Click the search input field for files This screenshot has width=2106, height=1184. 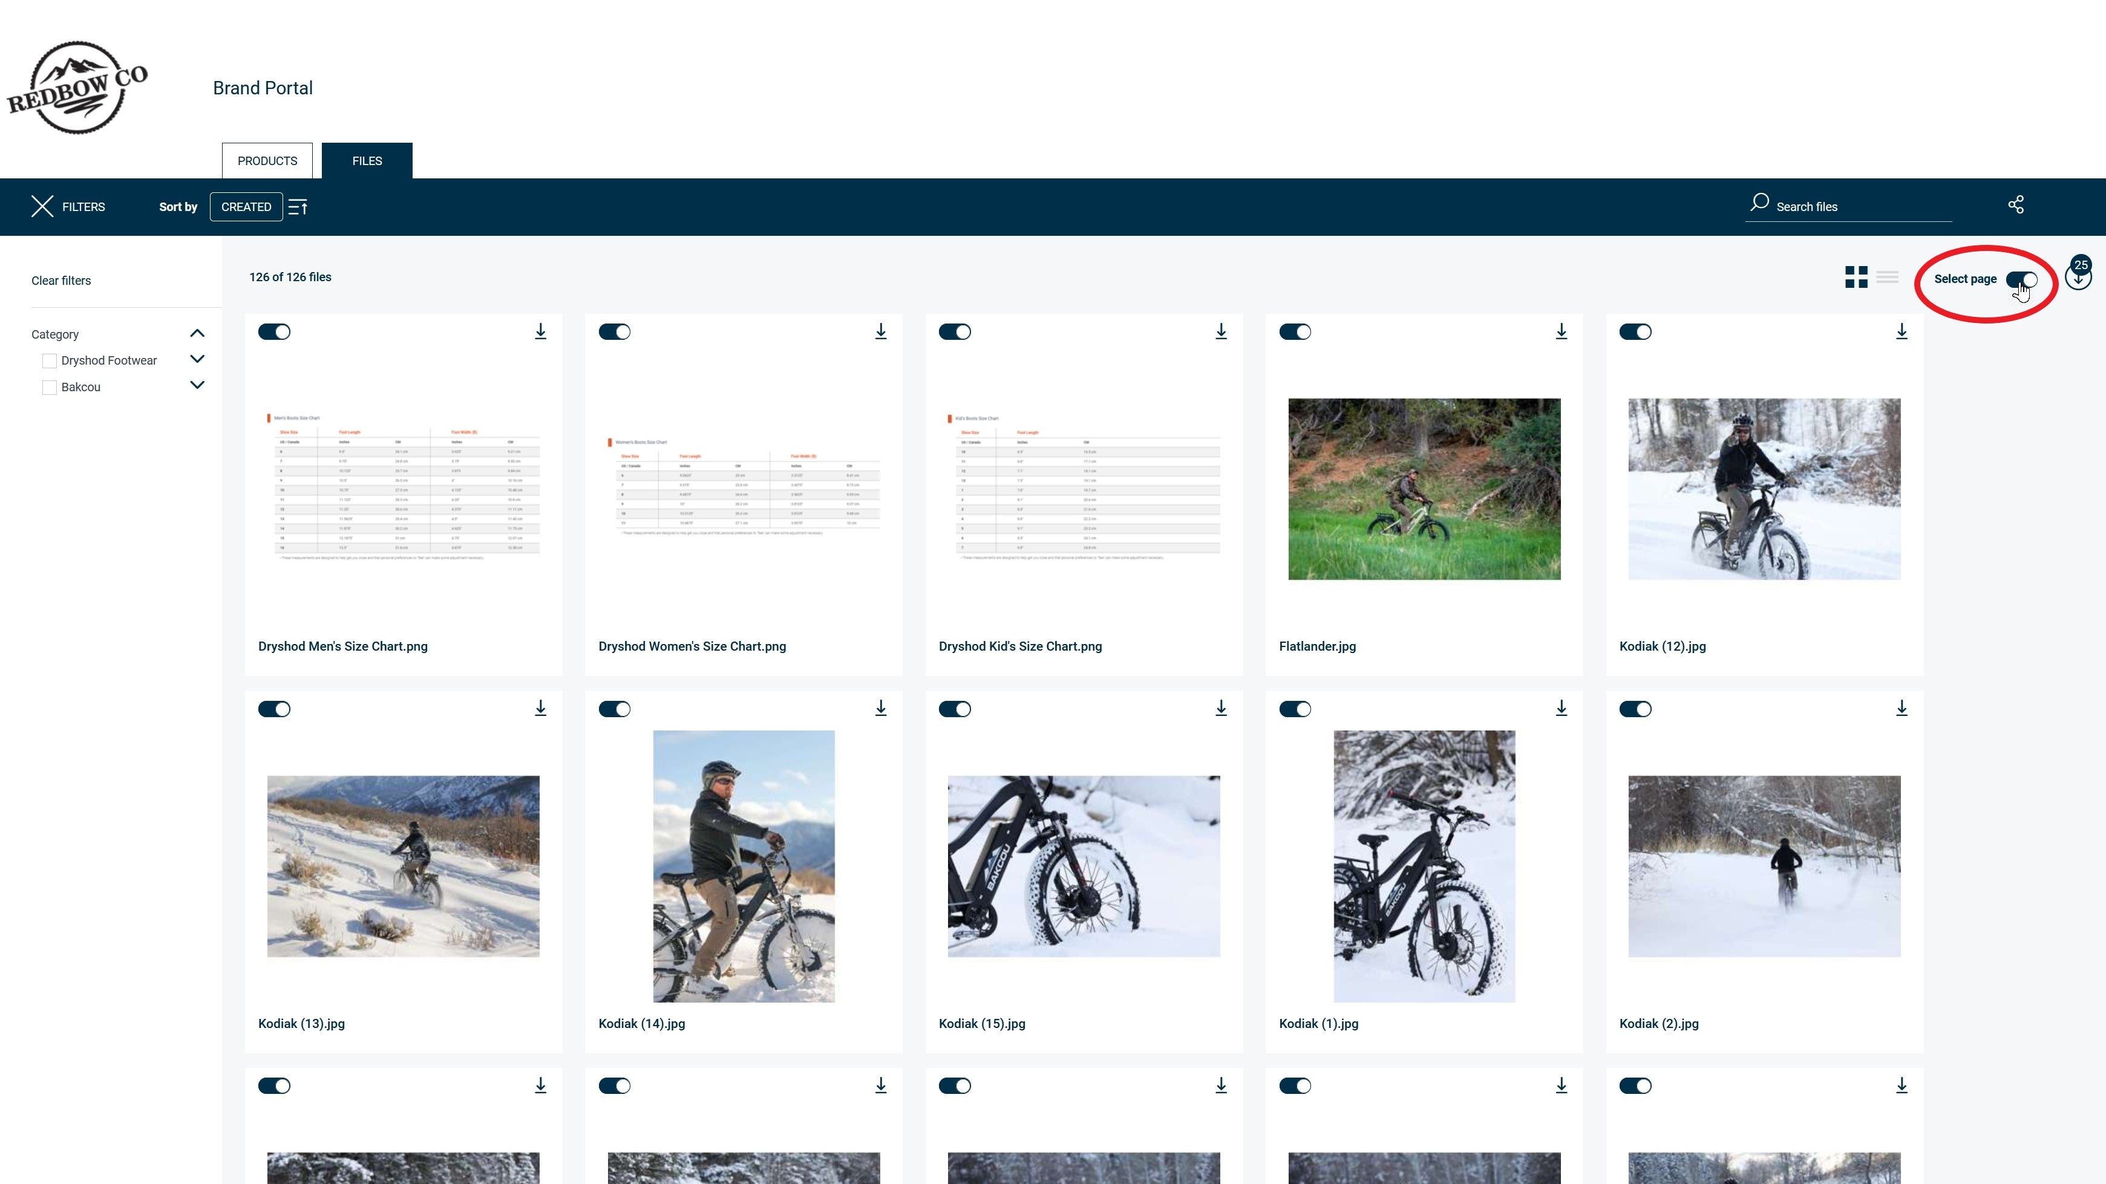(1865, 205)
